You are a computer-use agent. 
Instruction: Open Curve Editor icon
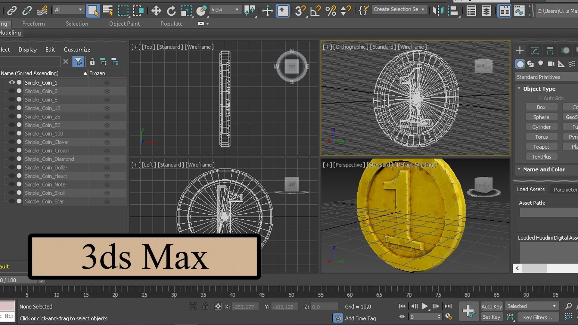point(519,11)
